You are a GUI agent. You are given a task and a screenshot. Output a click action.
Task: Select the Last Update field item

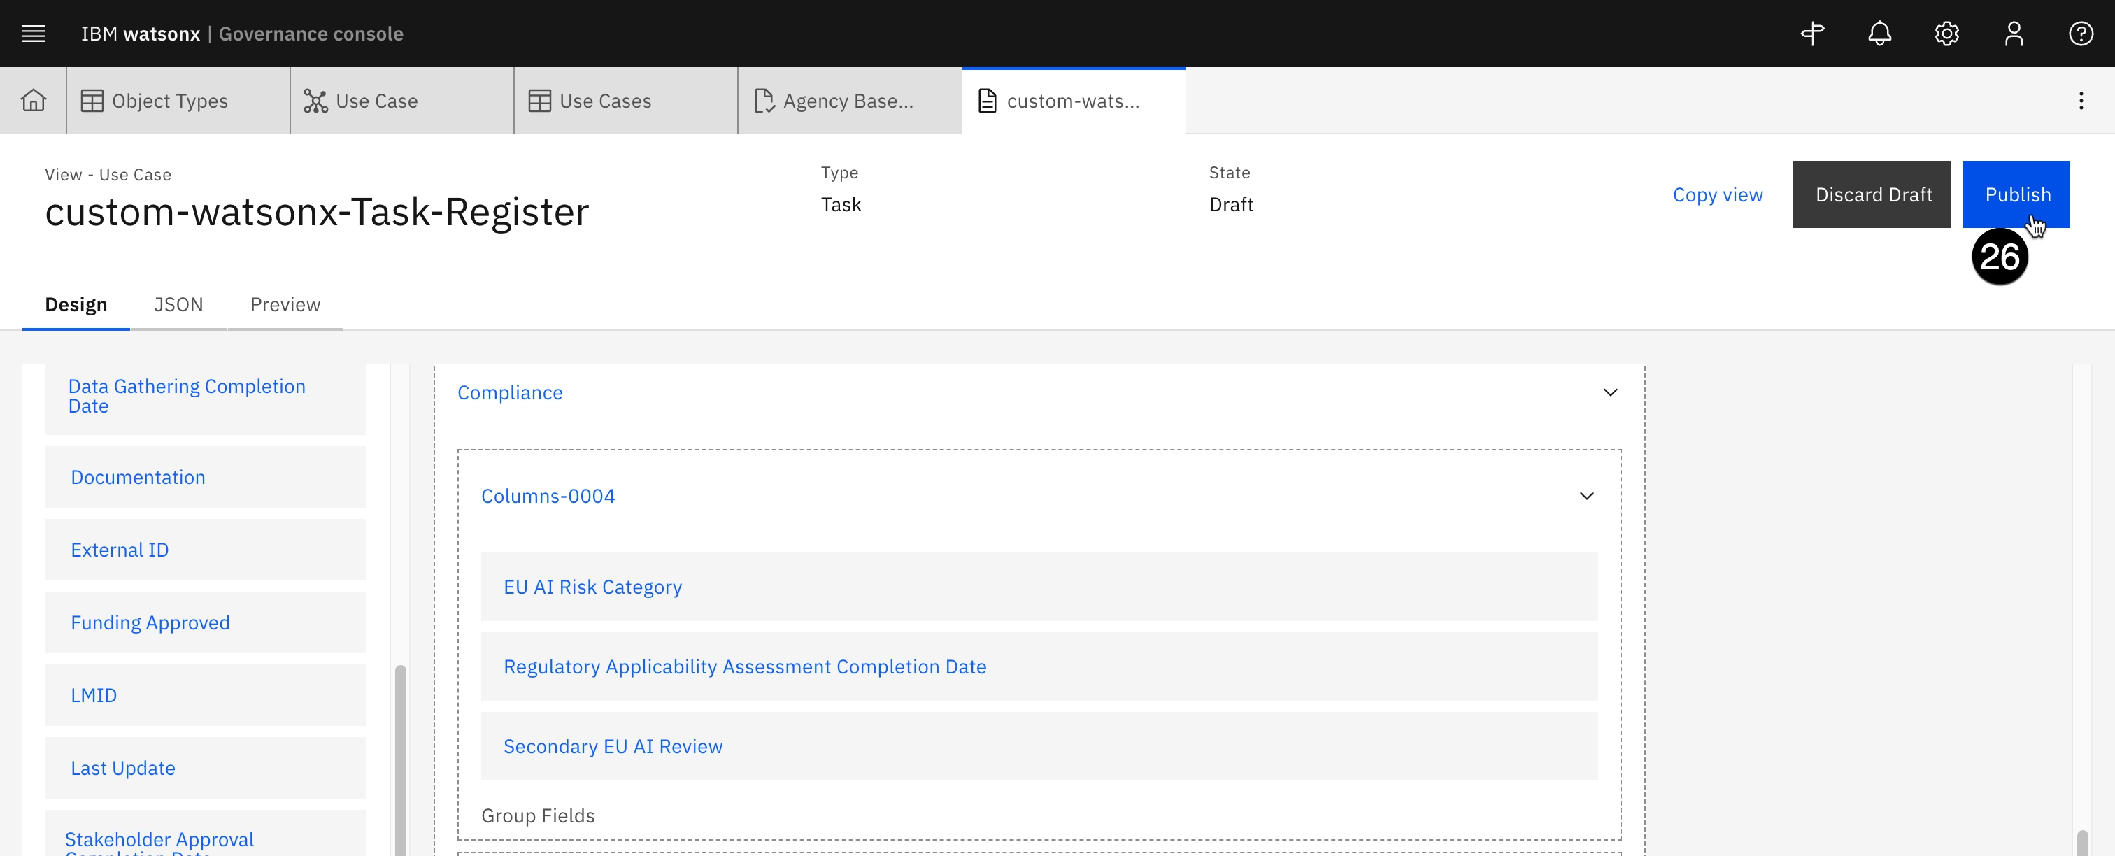tap(205, 768)
